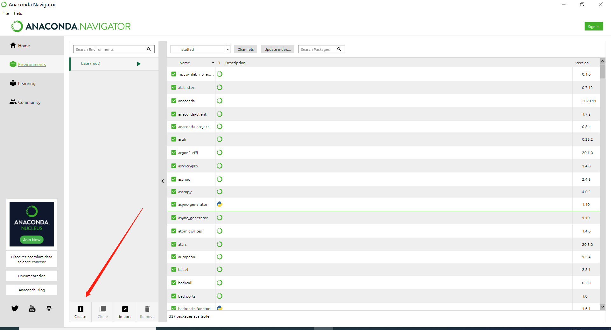
Task: Click the Sign in button
Action: (593, 26)
